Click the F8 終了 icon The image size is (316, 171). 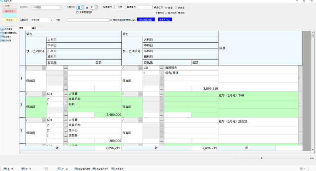tap(301, 169)
